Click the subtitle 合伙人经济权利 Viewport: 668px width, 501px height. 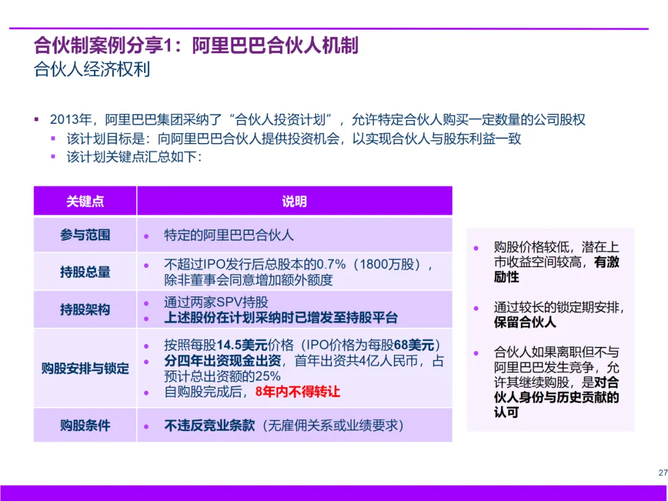tap(92, 69)
